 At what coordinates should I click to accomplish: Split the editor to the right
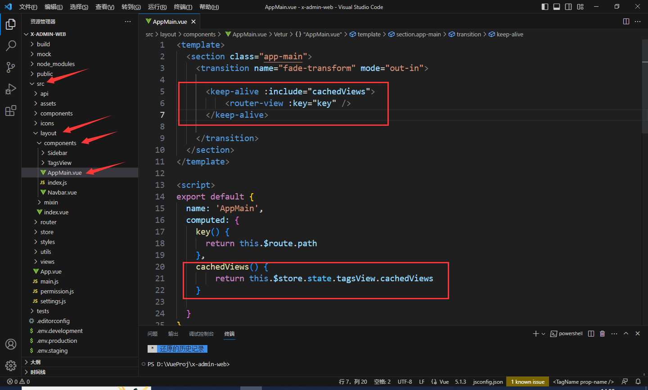(x=626, y=22)
